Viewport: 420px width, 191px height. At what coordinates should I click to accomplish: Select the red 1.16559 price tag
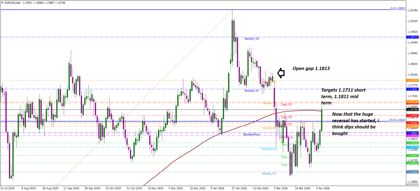coord(412,116)
